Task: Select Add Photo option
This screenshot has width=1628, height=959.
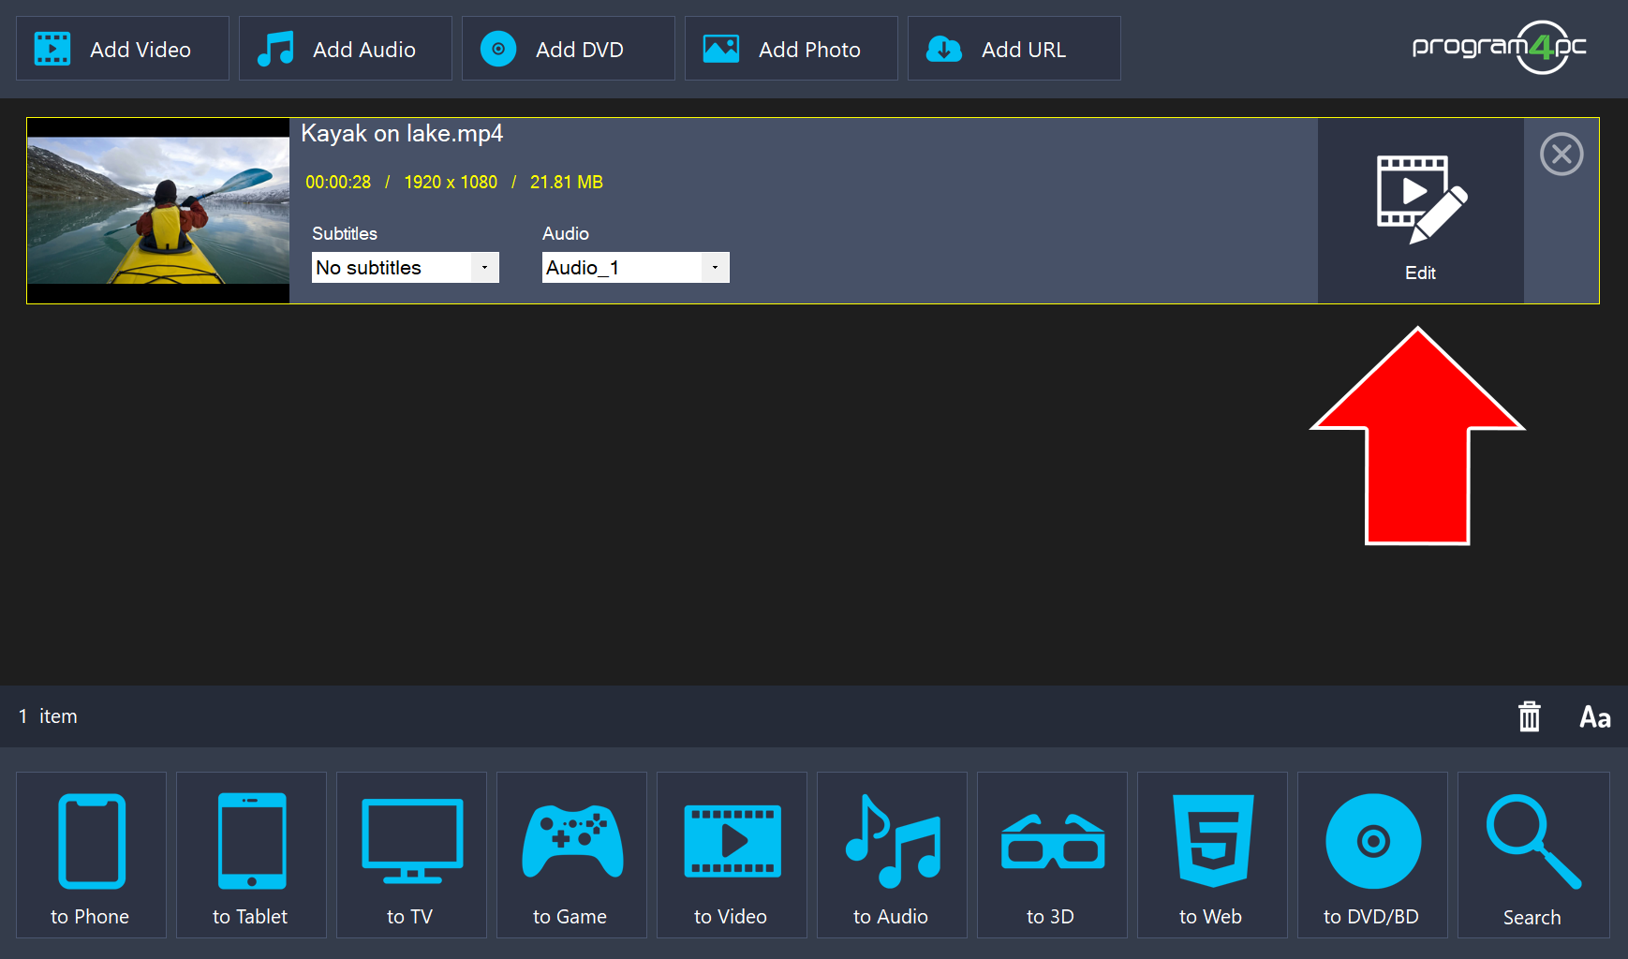Action: pyautogui.click(x=791, y=49)
